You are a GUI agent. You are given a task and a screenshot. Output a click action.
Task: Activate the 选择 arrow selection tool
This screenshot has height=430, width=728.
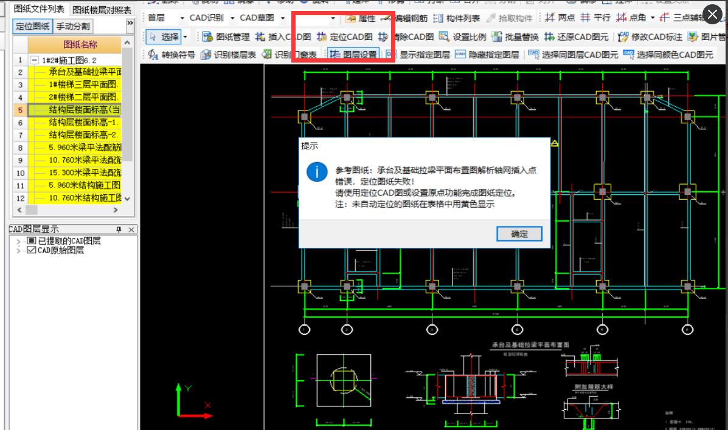click(x=164, y=36)
